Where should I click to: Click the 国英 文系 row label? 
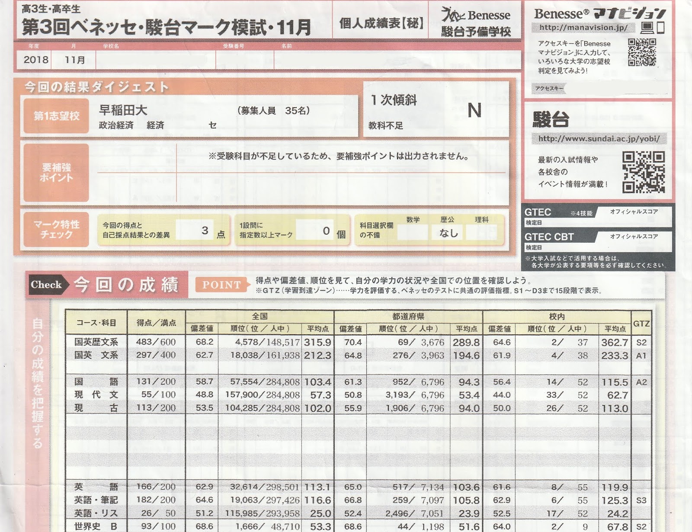(x=96, y=355)
